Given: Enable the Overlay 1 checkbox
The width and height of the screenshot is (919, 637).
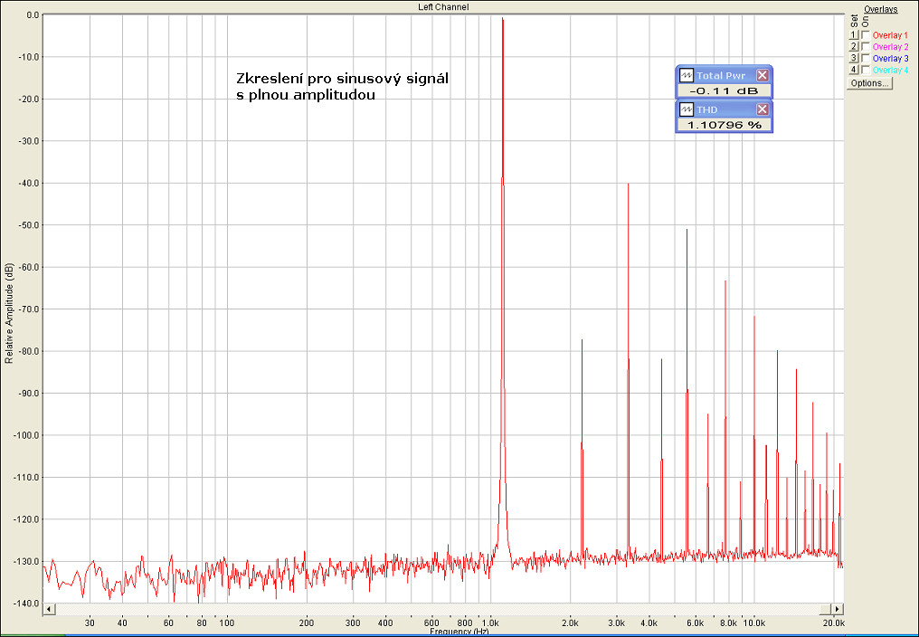Looking at the screenshot, I should (865, 35).
